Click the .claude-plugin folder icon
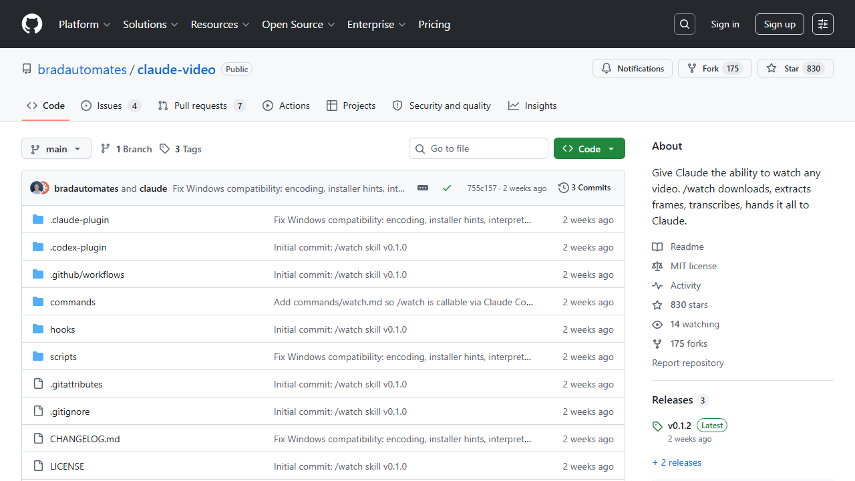The height and width of the screenshot is (481, 855). coord(38,220)
